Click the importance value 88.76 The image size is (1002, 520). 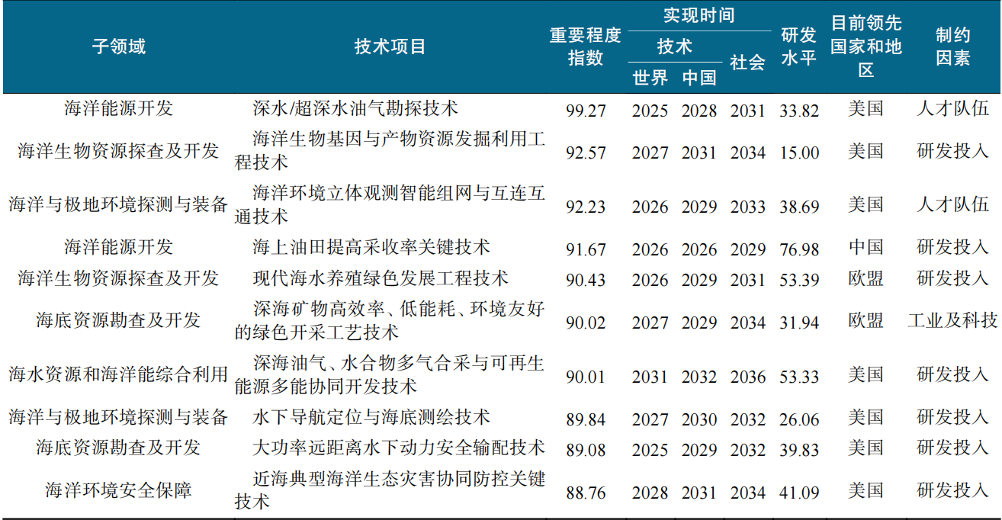(x=586, y=493)
